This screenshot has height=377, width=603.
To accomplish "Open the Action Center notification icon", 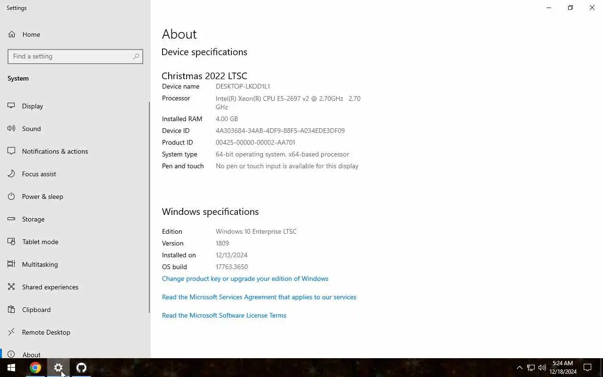I will tap(587, 368).
